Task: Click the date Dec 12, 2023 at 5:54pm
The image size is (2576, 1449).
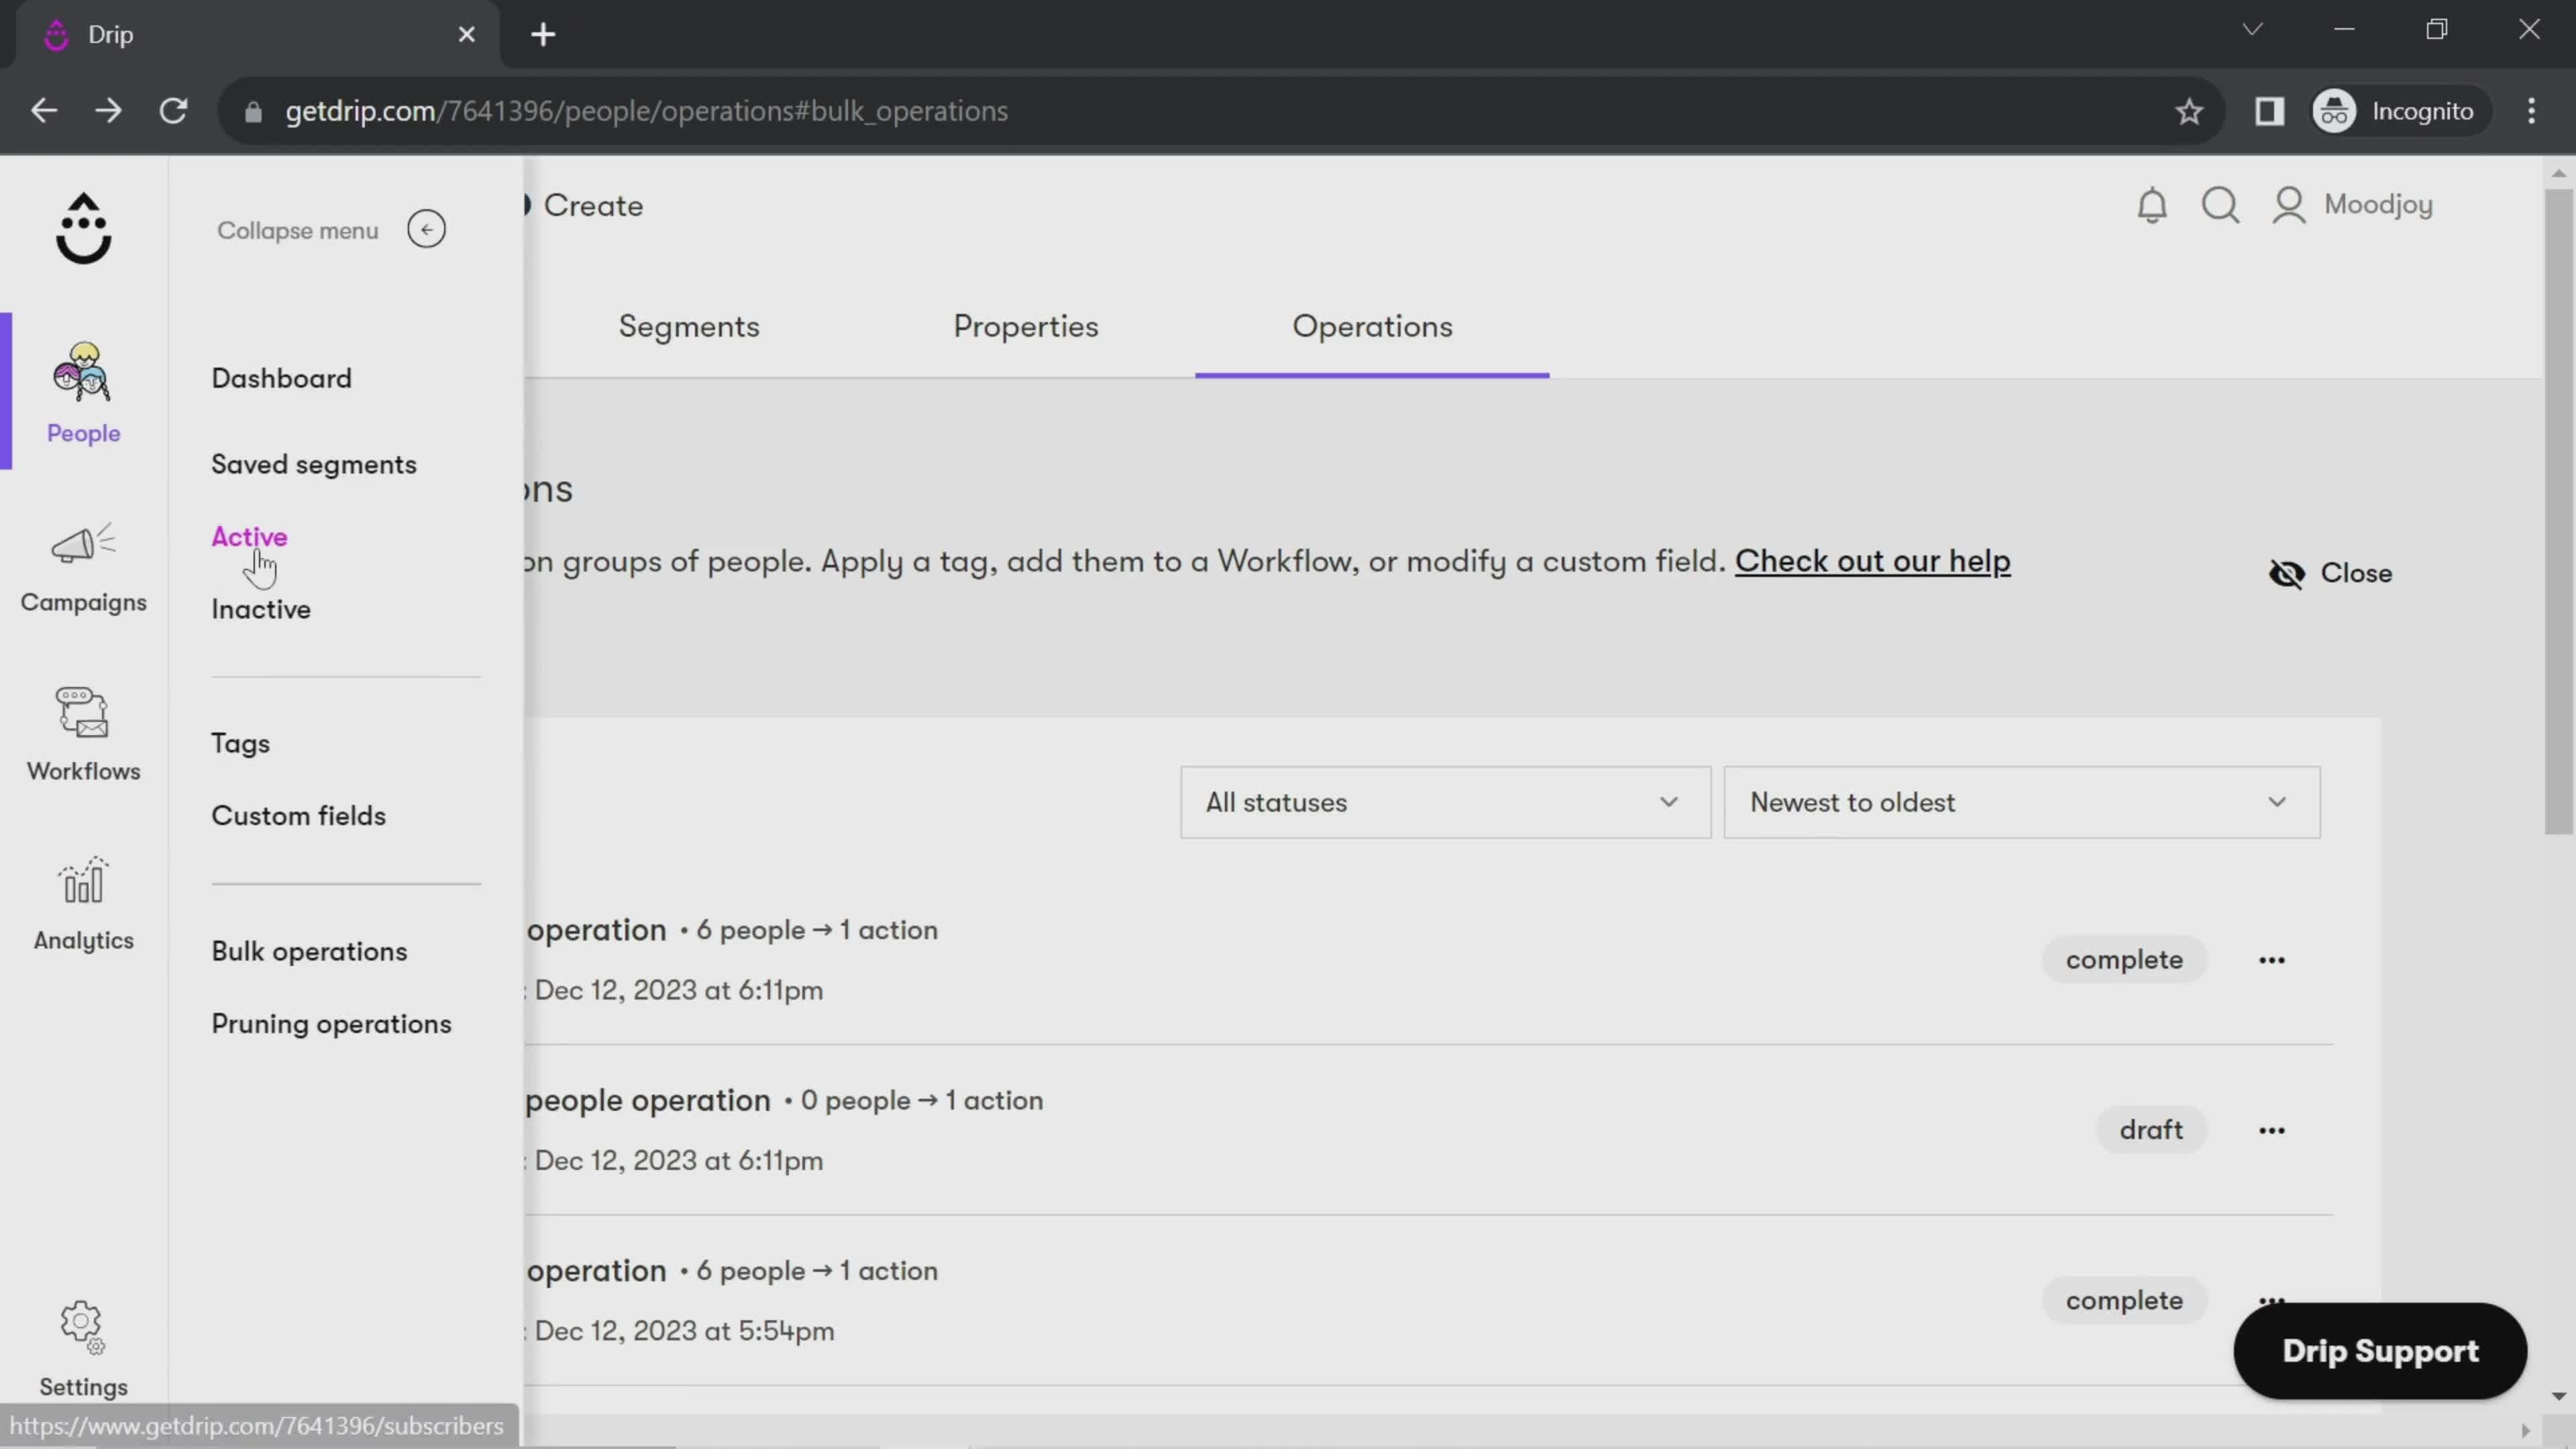Action: click(x=684, y=1332)
